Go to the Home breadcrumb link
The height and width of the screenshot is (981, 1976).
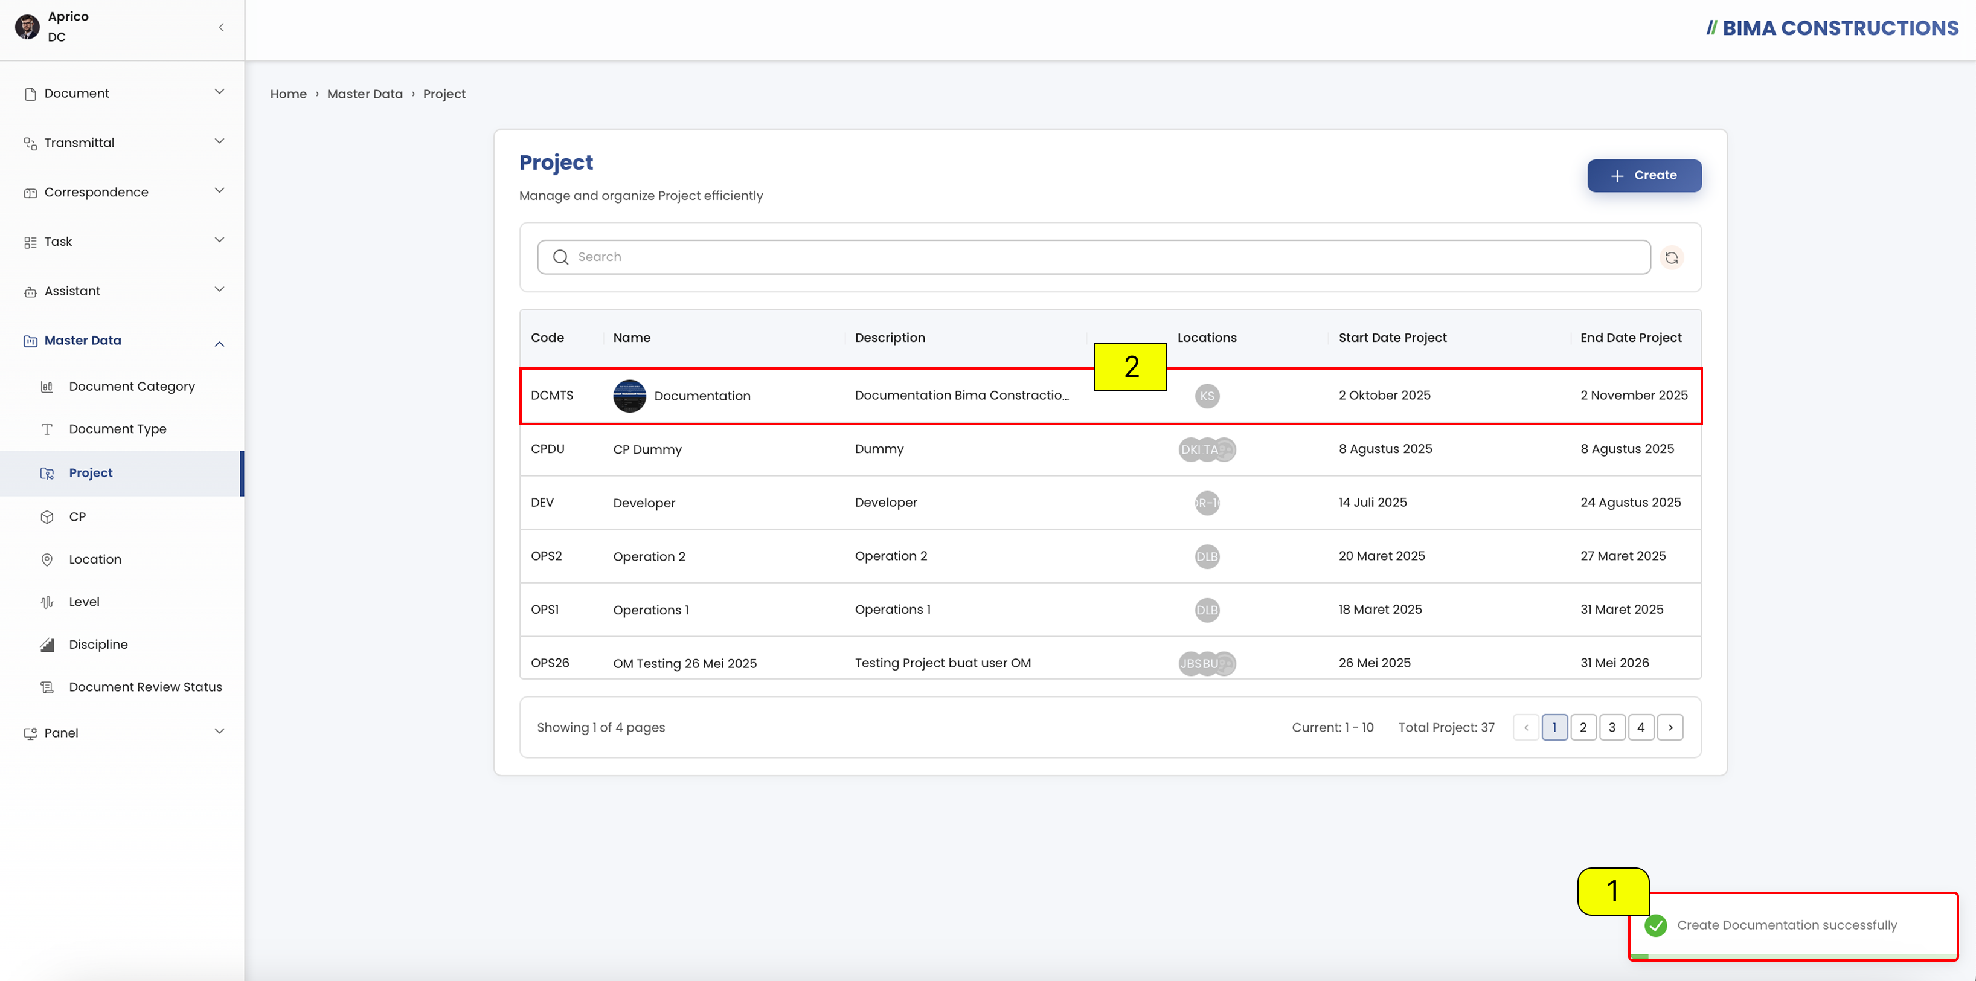coord(289,94)
